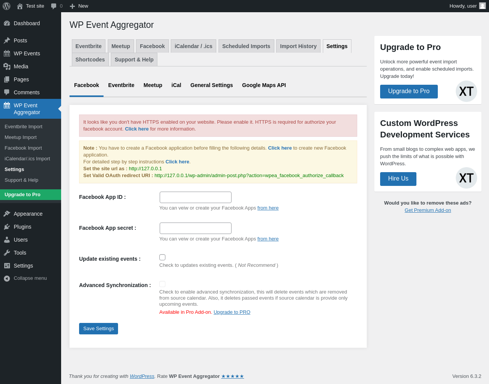489x384 pixels.
Task: Open the Shortcodes tab
Action: (x=90, y=60)
